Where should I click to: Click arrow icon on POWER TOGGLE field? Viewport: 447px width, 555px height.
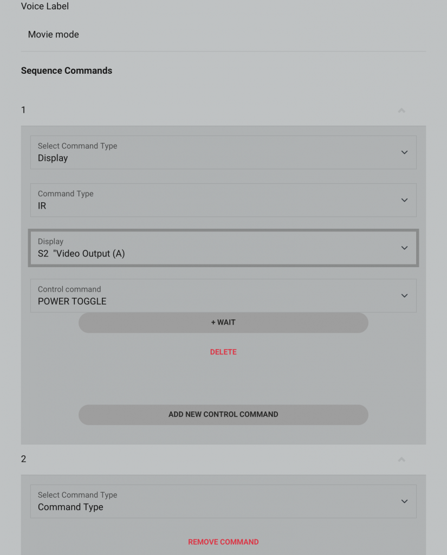click(404, 295)
